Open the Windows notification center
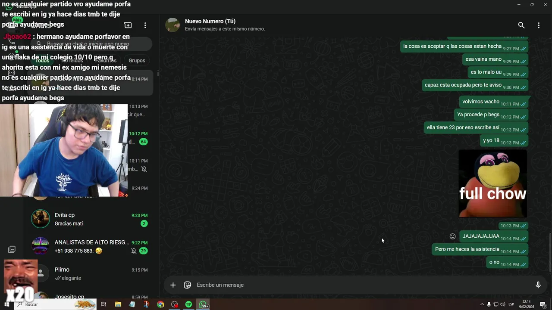 click(543, 304)
